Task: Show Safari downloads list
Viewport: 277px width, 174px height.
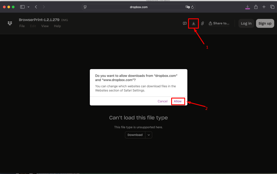Action: (248, 7)
